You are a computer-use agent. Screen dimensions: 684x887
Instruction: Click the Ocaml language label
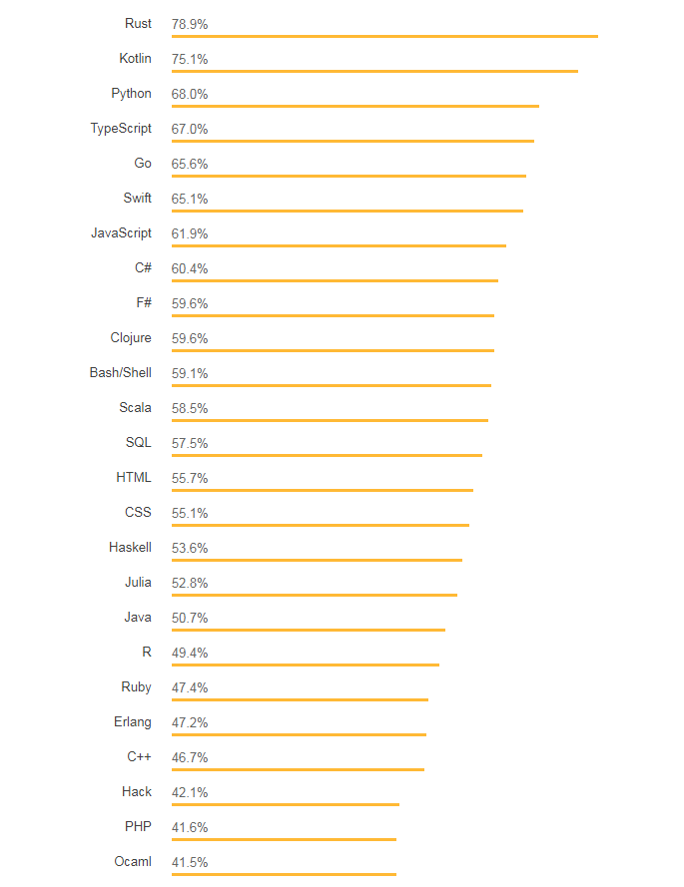click(132, 862)
